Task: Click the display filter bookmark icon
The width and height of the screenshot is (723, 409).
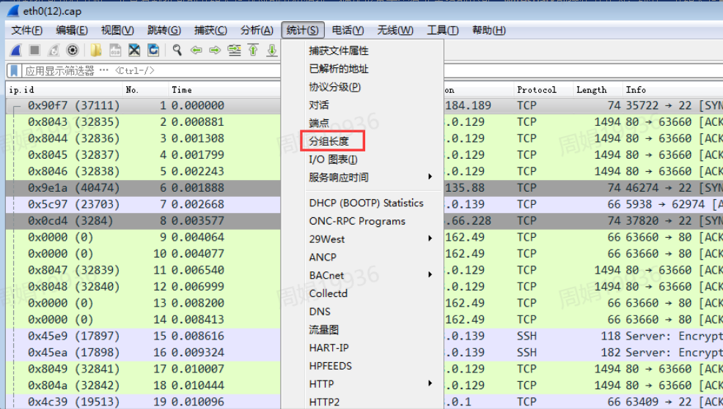Action: coord(14,71)
